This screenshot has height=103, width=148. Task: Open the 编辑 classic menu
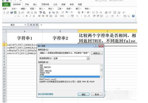point(23,9)
